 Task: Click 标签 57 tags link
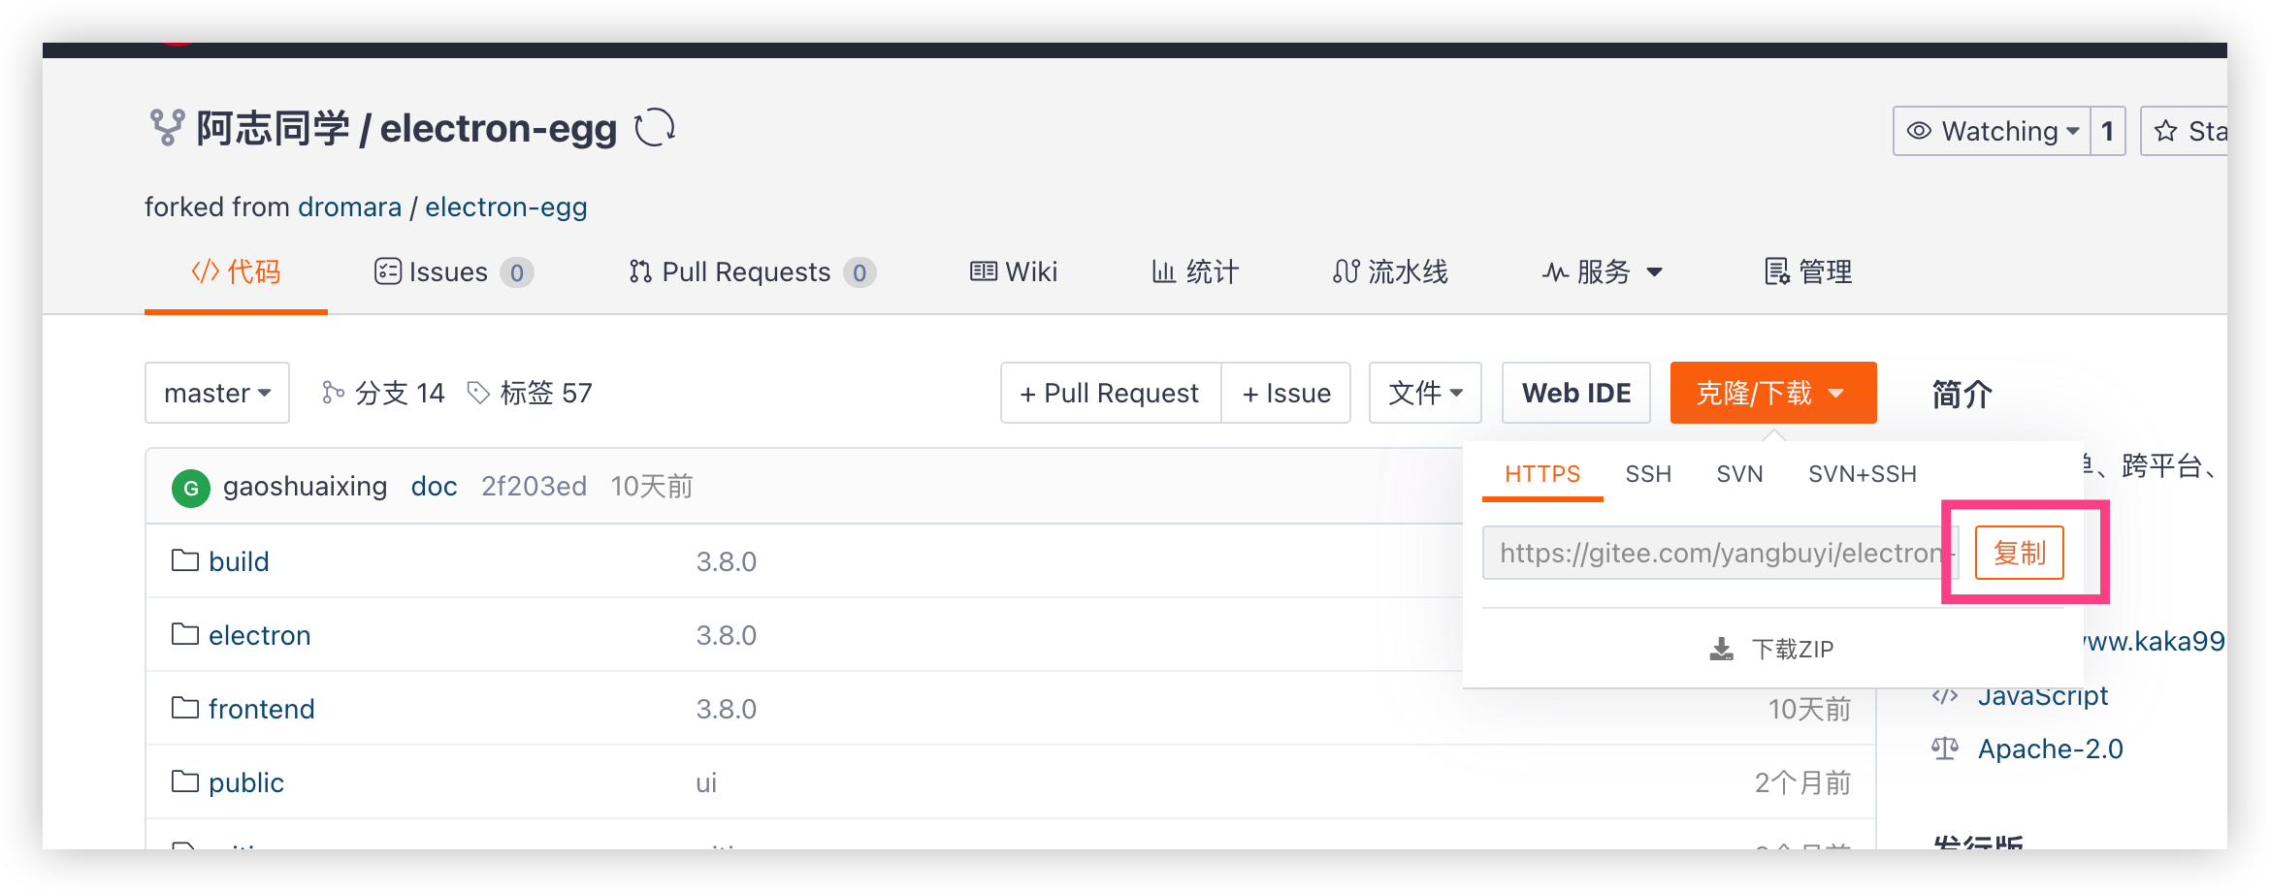(530, 393)
